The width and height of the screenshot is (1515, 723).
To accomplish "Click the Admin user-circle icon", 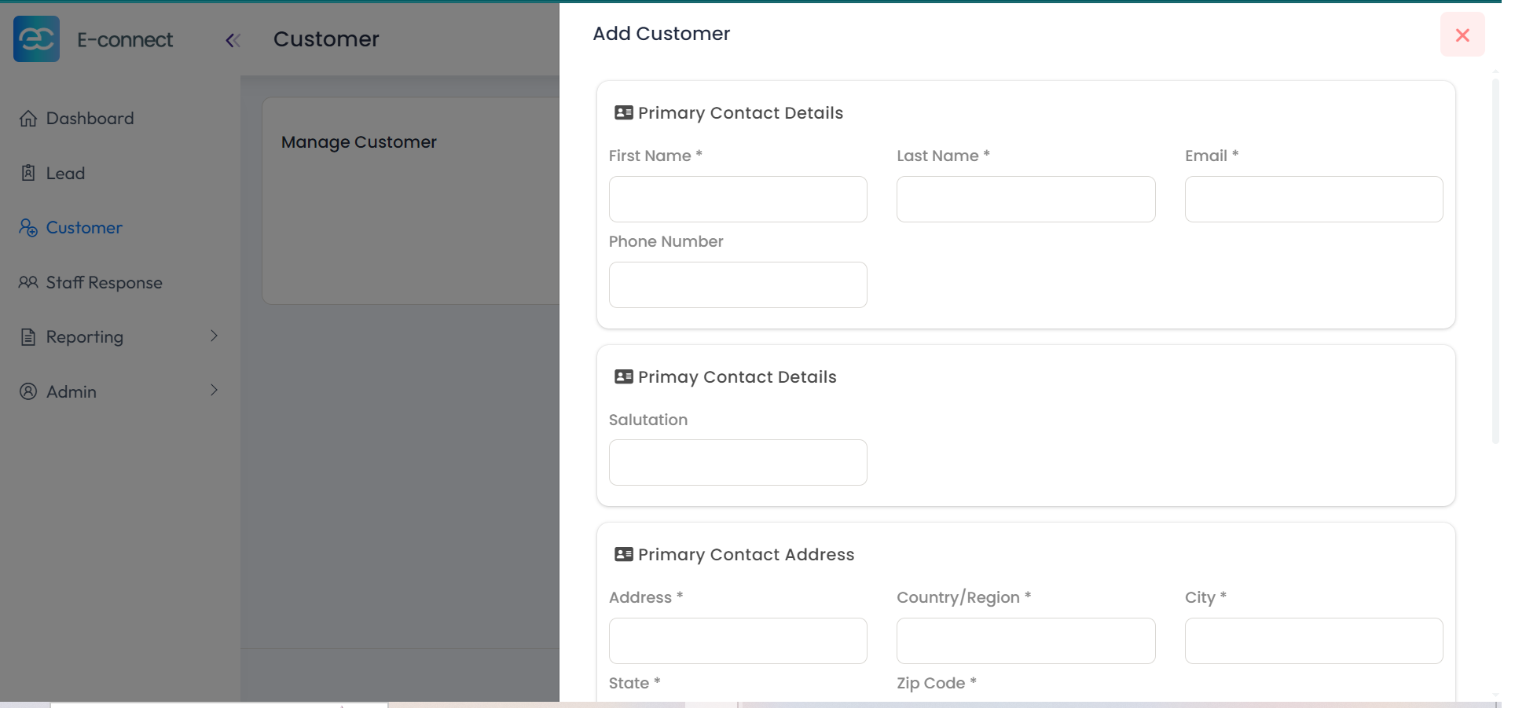I will coord(28,391).
